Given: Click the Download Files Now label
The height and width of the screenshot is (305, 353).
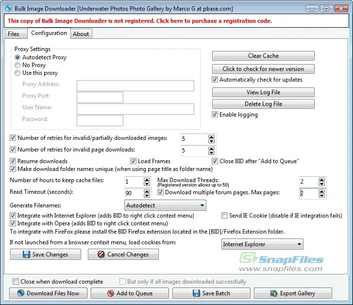Looking at the screenshot, I should tap(53, 293).
